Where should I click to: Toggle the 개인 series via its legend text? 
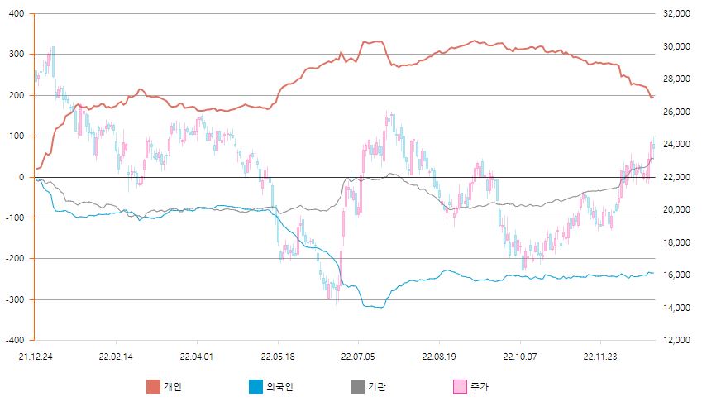point(172,386)
